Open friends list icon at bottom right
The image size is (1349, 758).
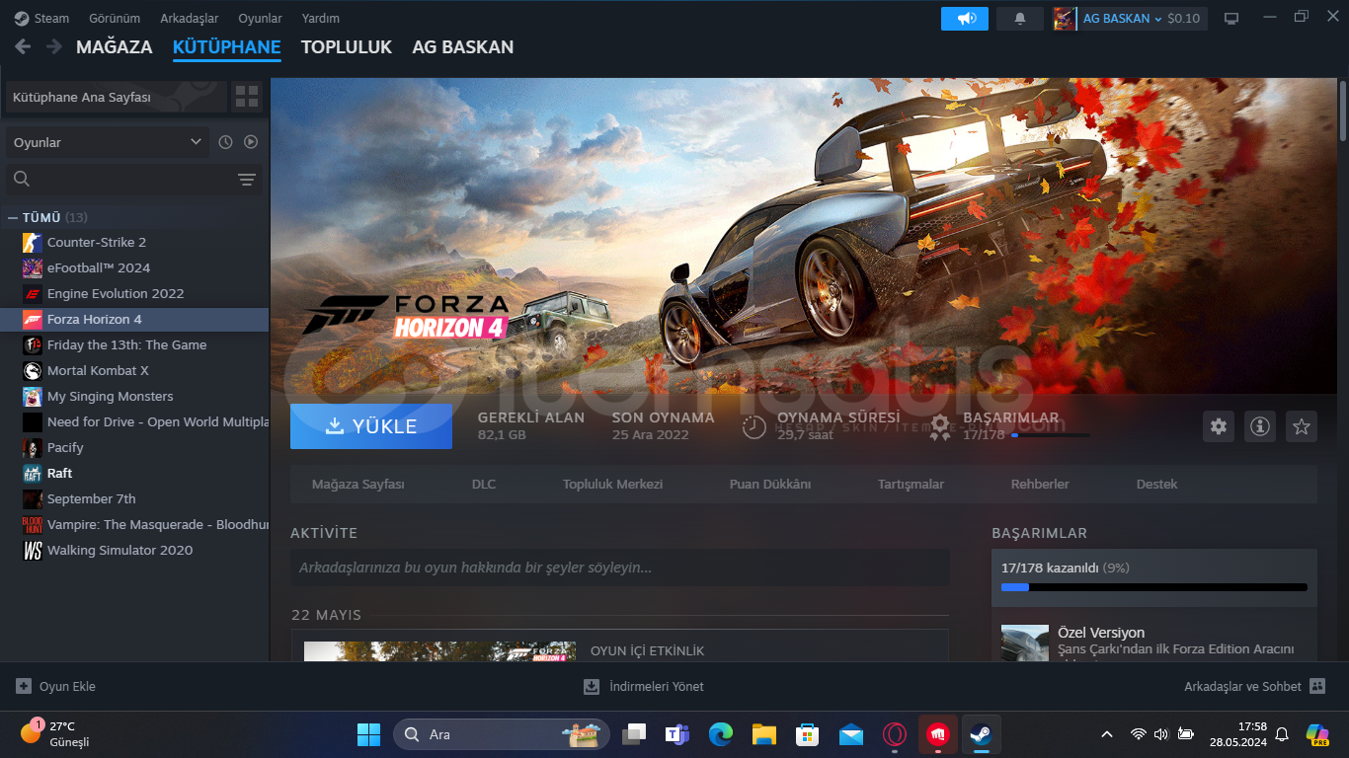(x=1317, y=686)
